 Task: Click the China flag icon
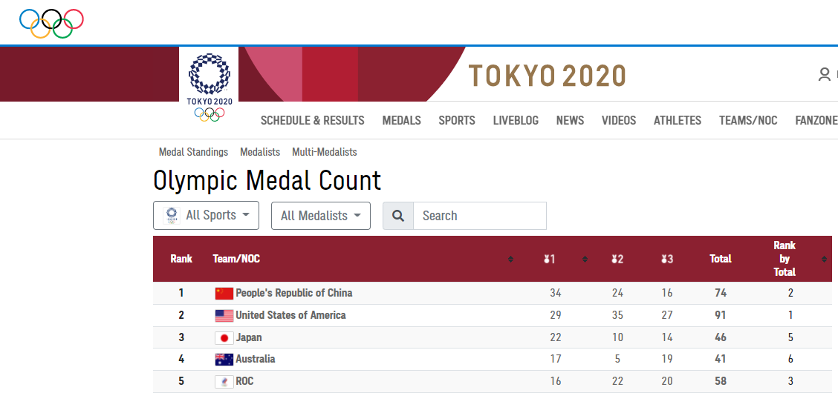(x=224, y=293)
